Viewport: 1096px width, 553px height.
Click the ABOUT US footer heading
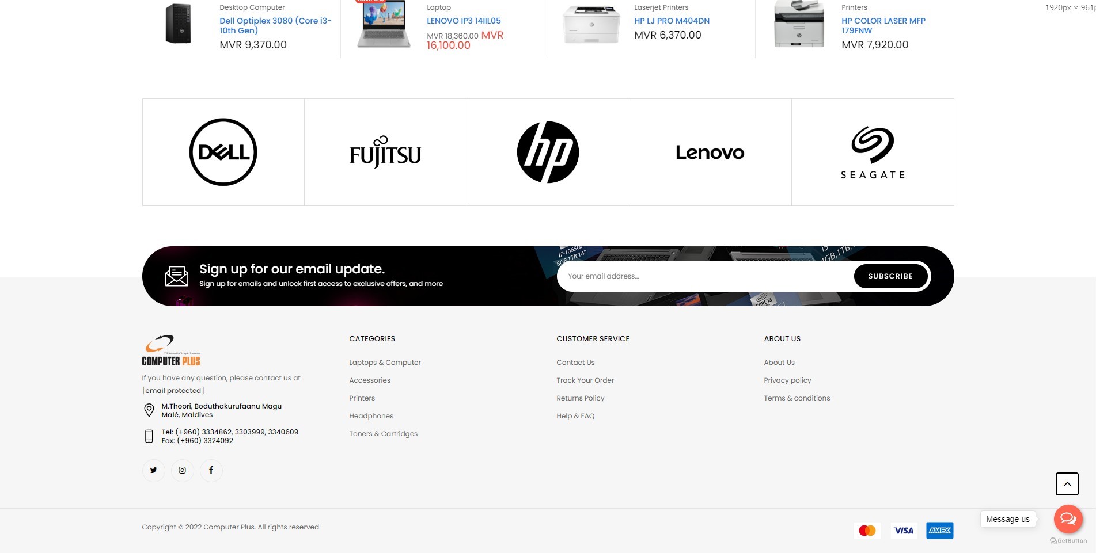[x=782, y=339]
